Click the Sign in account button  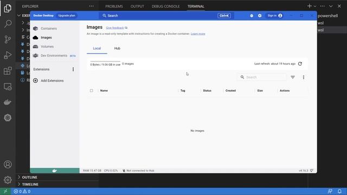[x=275, y=16]
